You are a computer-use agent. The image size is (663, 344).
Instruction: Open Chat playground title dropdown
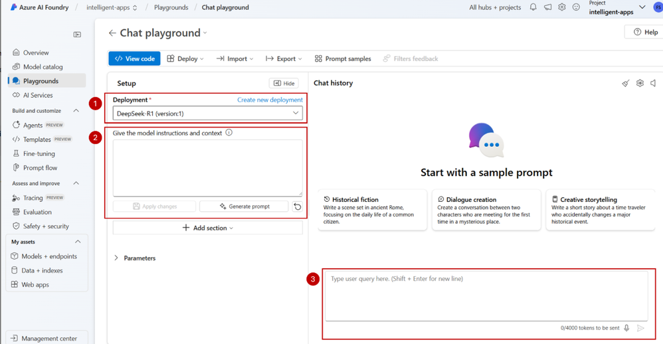(205, 33)
